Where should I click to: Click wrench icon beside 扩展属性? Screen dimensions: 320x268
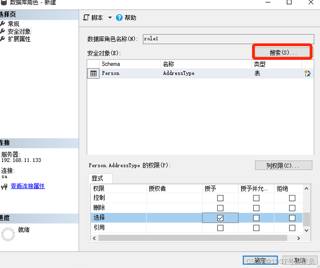click(3, 39)
